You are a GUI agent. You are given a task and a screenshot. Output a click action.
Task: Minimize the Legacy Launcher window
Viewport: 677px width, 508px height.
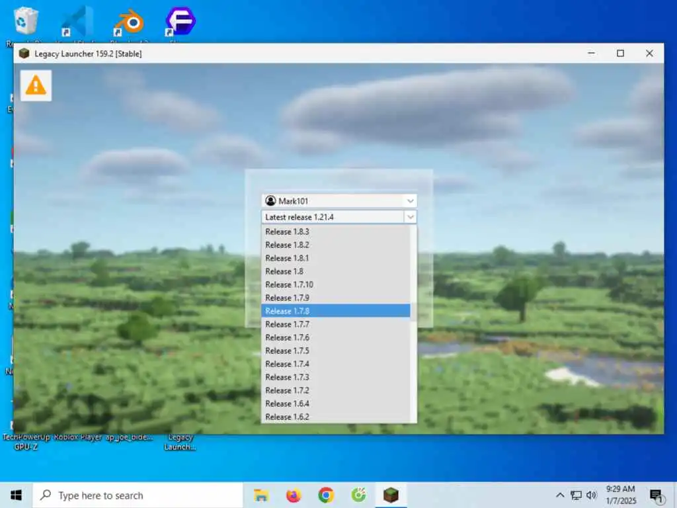pyautogui.click(x=592, y=53)
